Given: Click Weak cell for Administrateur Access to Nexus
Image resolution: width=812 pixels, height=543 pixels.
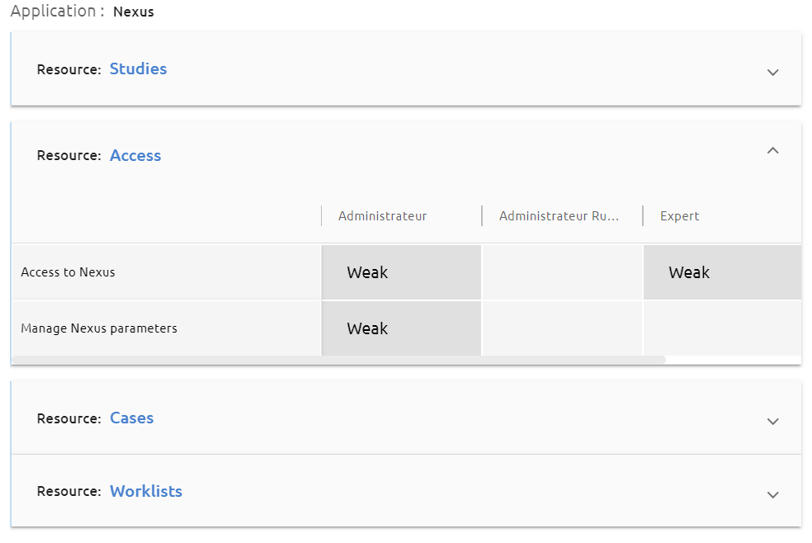Looking at the screenshot, I should pyautogui.click(x=401, y=272).
